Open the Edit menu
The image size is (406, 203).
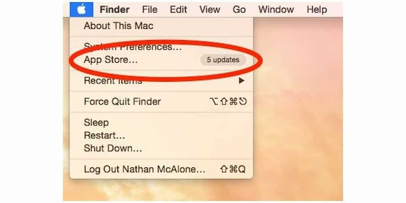coord(179,9)
